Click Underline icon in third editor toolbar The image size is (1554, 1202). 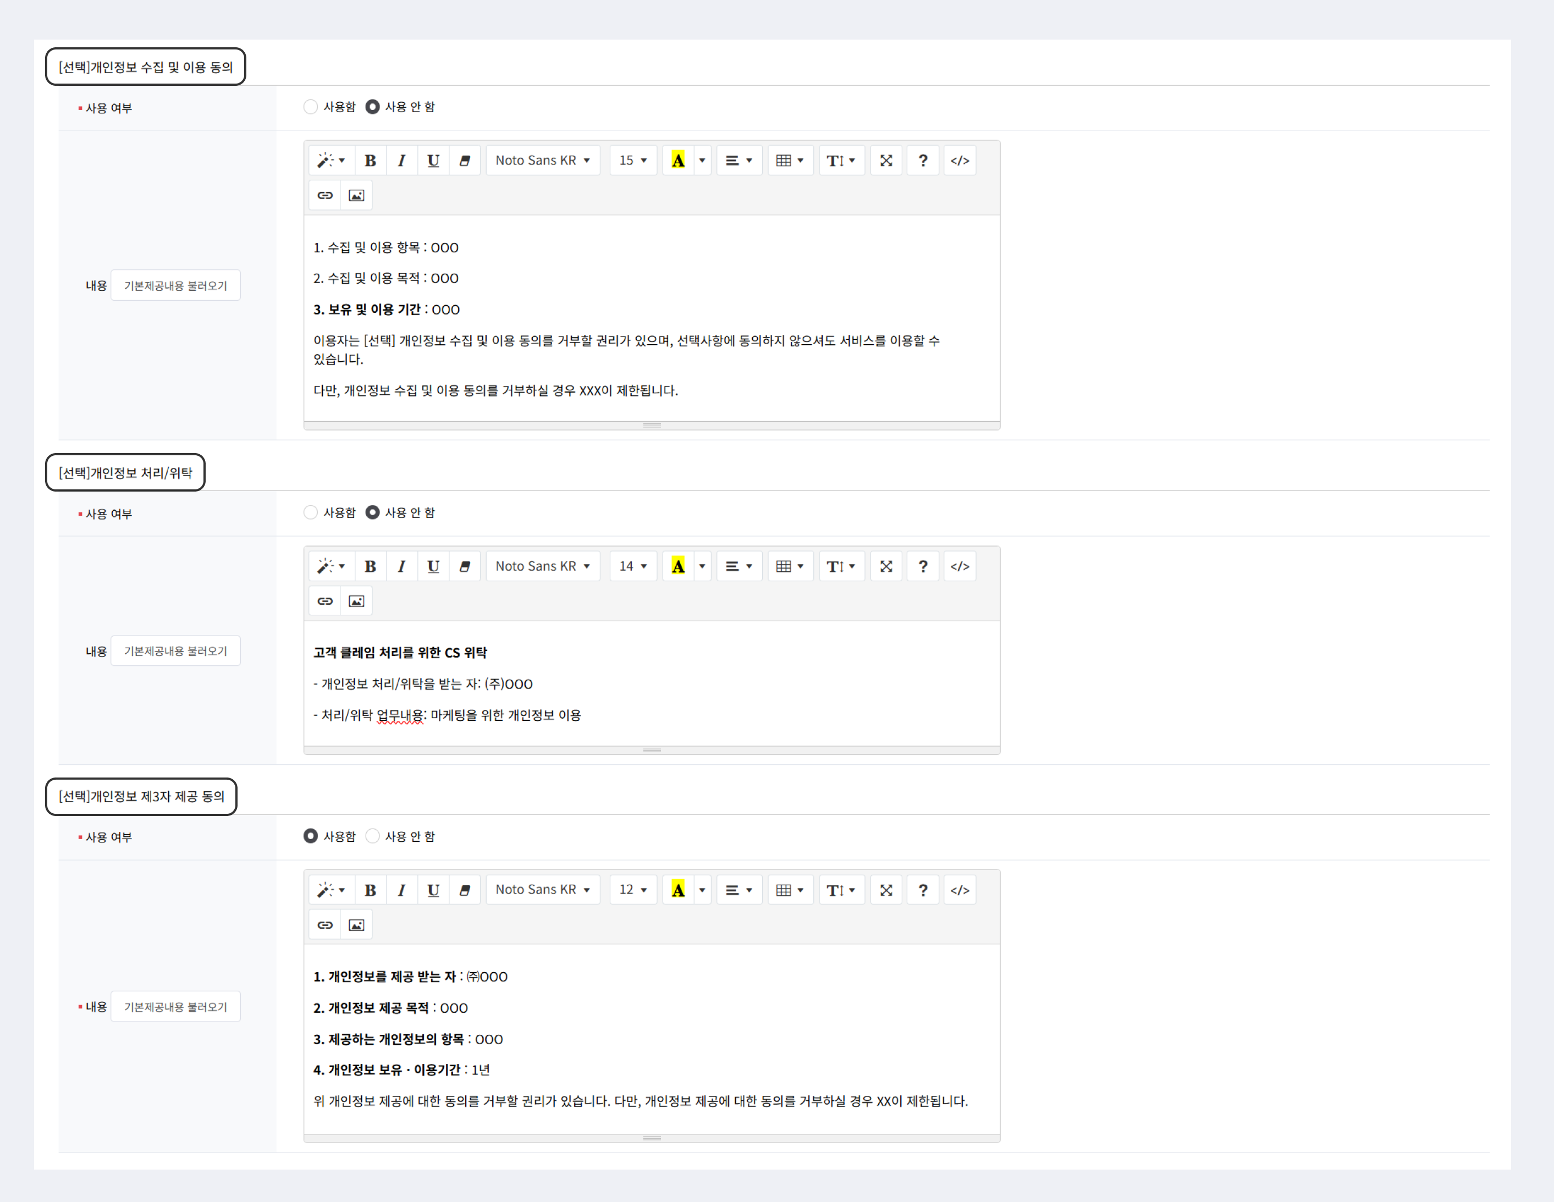(x=433, y=890)
